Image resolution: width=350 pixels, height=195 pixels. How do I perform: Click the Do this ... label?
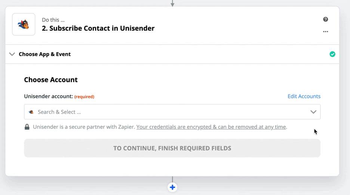53,20
